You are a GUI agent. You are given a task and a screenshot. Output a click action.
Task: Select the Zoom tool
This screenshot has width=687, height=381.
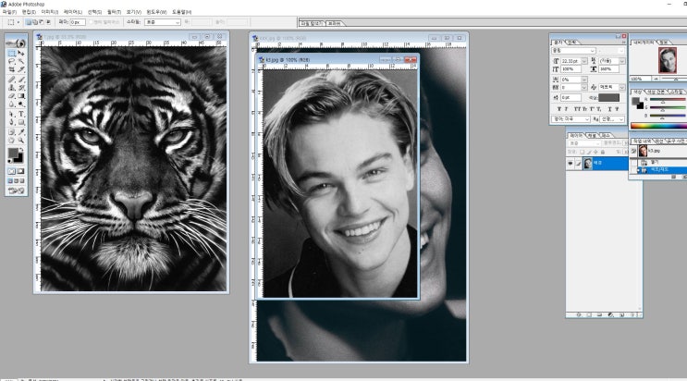pos(21,141)
